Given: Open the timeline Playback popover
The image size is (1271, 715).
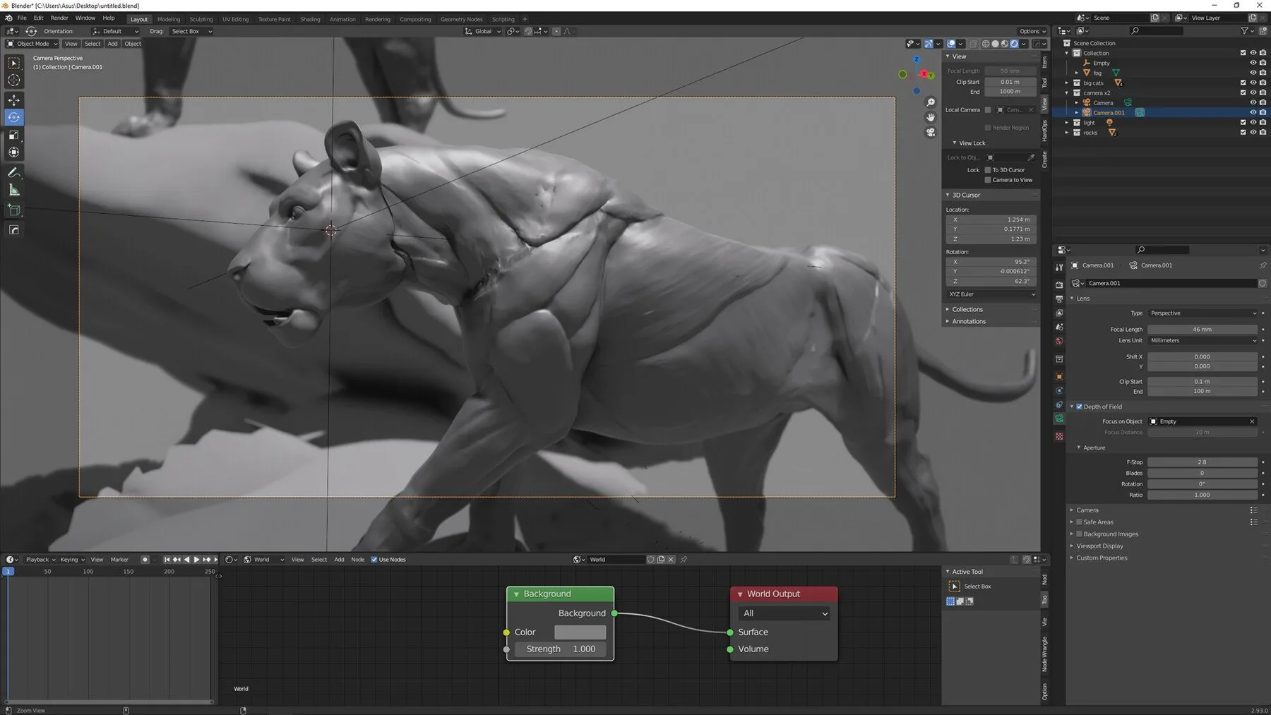Looking at the screenshot, I should [40, 560].
